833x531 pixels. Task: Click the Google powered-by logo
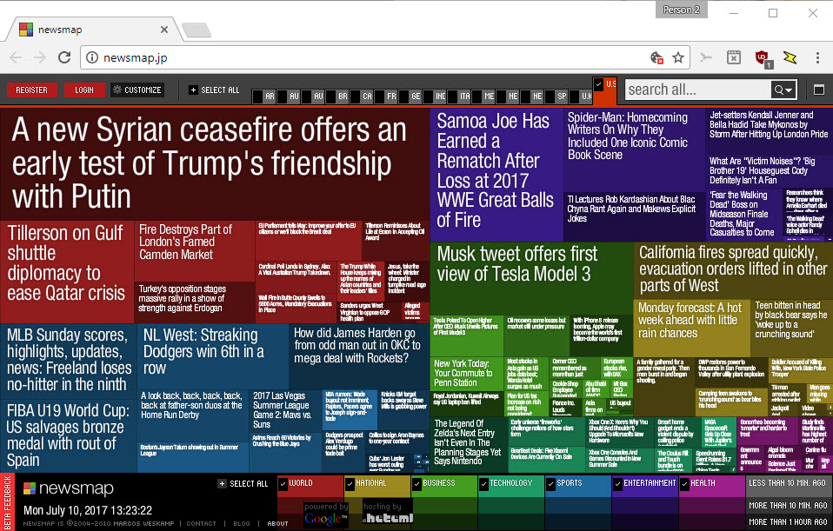click(x=326, y=518)
